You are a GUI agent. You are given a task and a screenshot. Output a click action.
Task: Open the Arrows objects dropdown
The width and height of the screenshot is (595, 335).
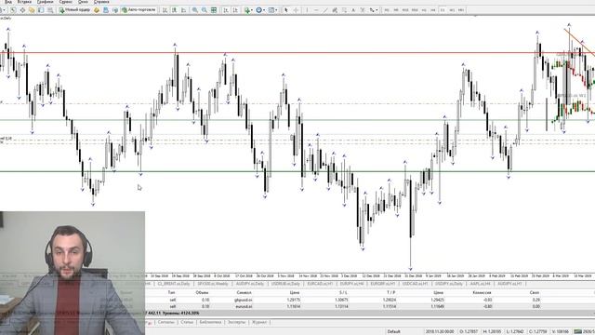tap(374, 10)
